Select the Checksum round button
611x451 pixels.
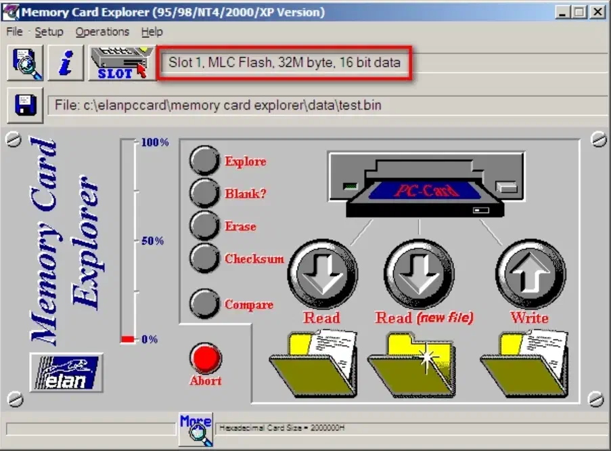[204, 258]
